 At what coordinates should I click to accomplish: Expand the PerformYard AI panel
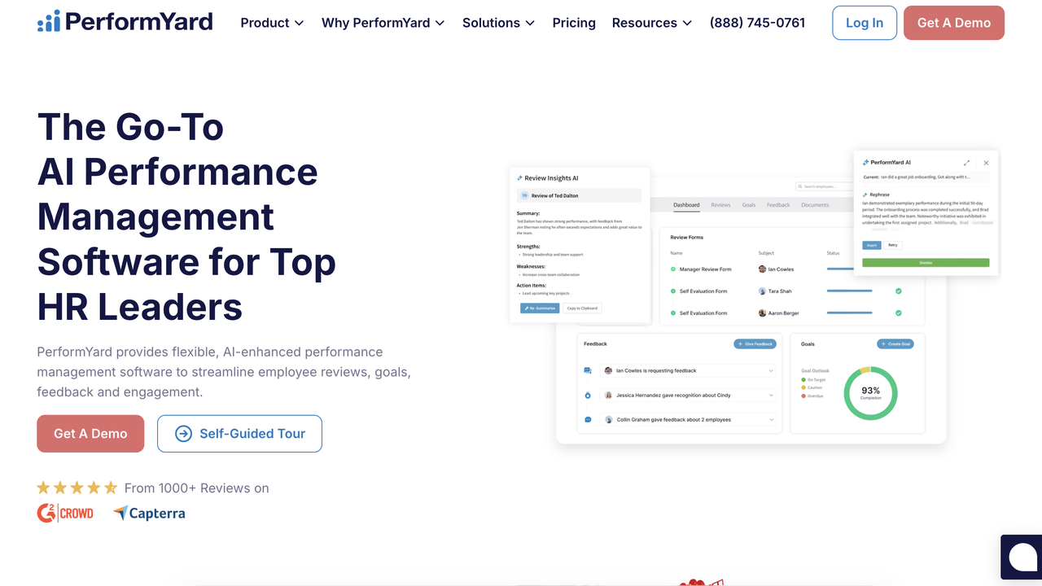[x=966, y=163]
